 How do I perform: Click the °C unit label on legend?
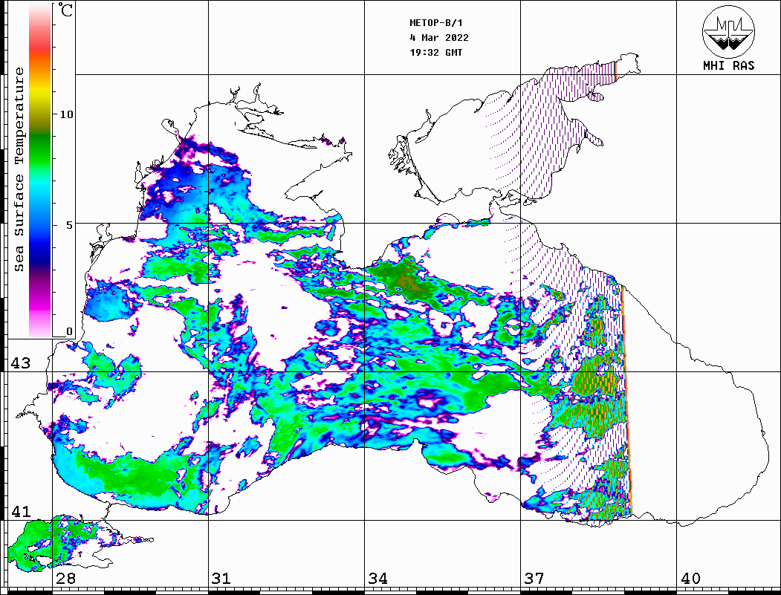point(65,10)
